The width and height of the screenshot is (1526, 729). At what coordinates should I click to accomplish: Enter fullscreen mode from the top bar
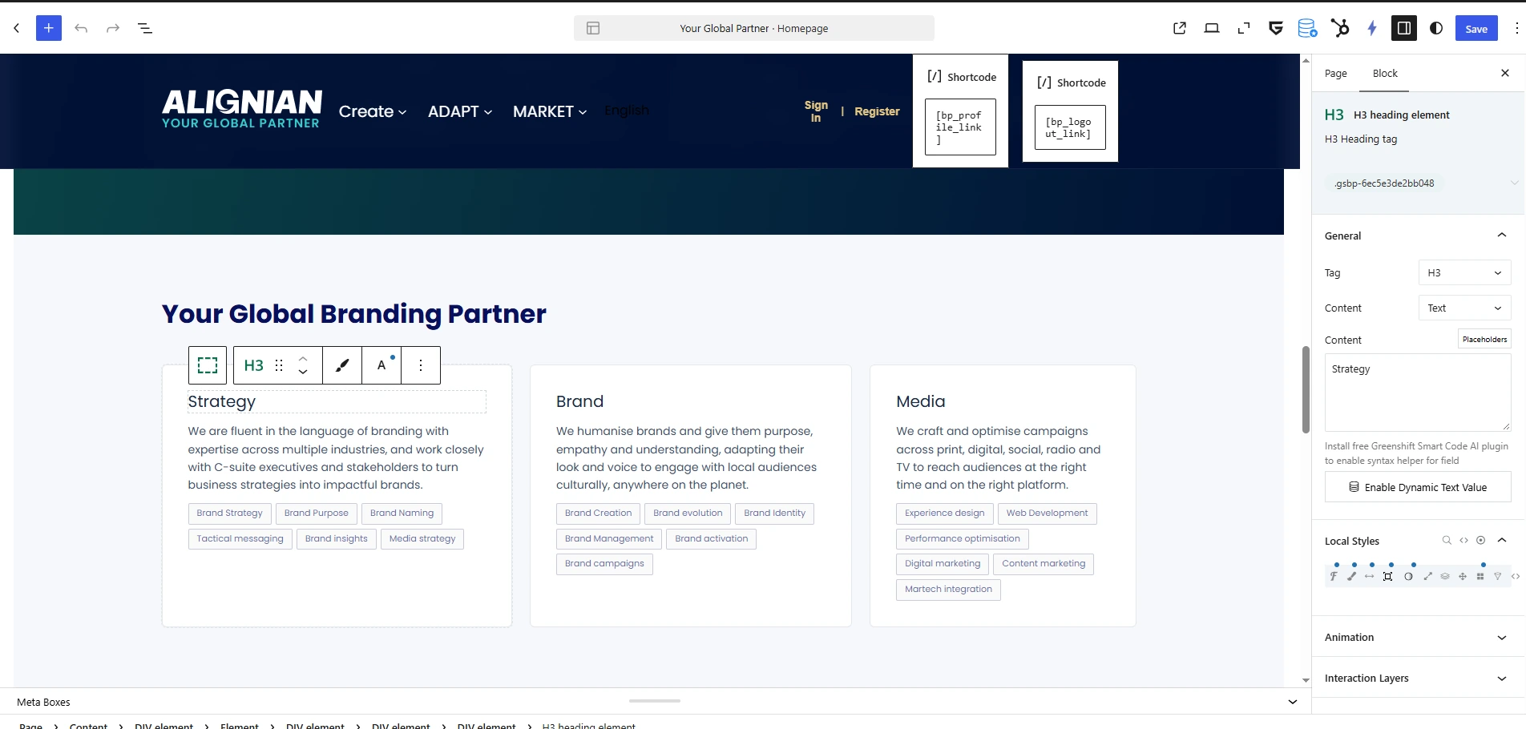1244,28
